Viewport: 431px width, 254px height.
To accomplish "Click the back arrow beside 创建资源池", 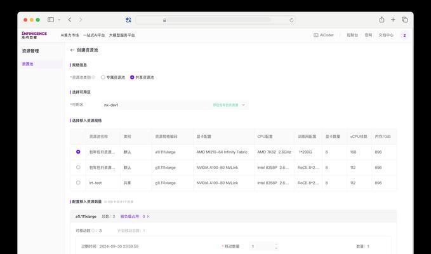I will (x=72, y=50).
